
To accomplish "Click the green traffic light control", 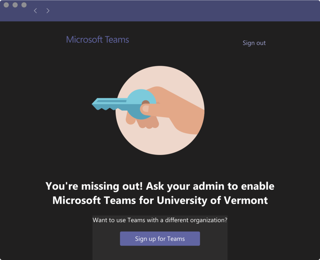I will [23, 5].
